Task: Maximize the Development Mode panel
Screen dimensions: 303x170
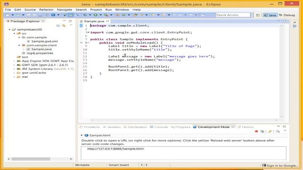Action: [x=284, y=127]
